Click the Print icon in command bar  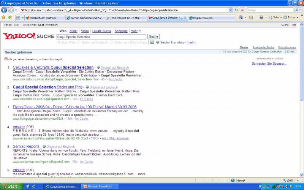pos(261,17)
